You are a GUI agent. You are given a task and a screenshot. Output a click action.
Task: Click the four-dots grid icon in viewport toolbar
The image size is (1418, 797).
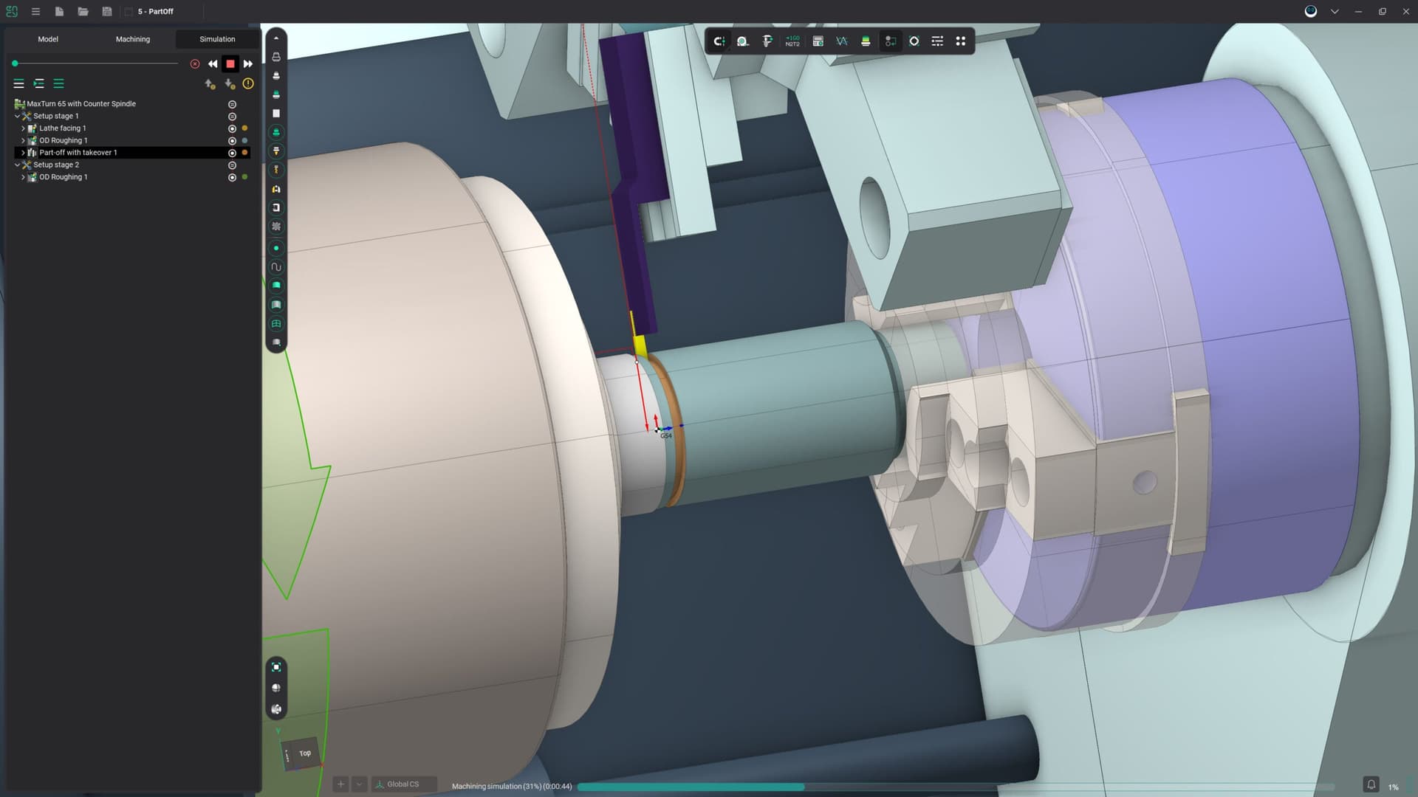coord(961,41)
